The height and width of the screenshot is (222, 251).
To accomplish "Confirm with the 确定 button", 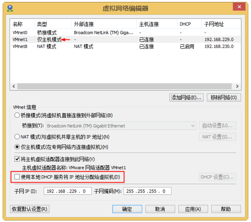I will tap(127, 209).
